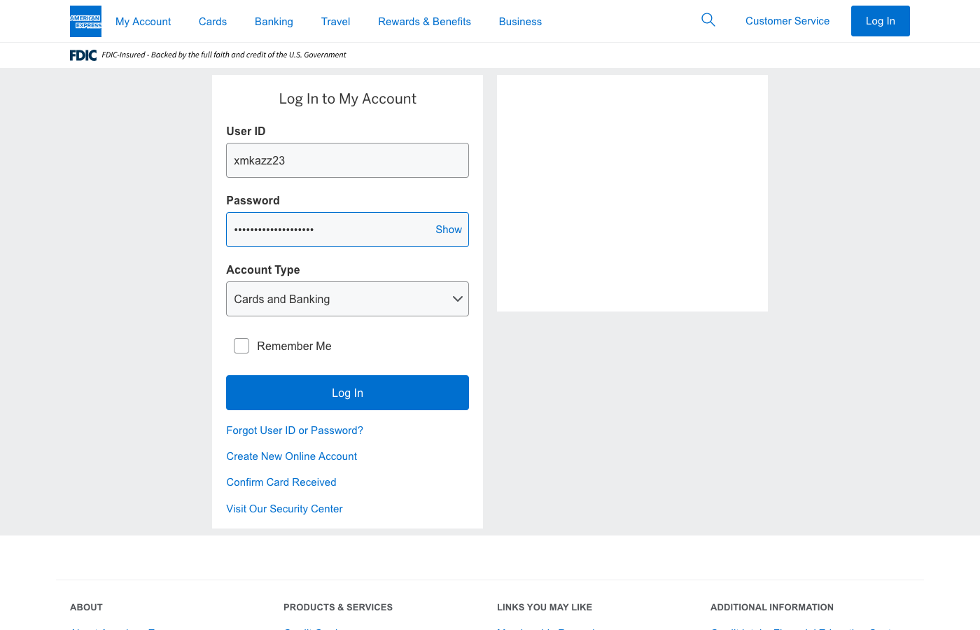Show the password characters

(448, 230)
